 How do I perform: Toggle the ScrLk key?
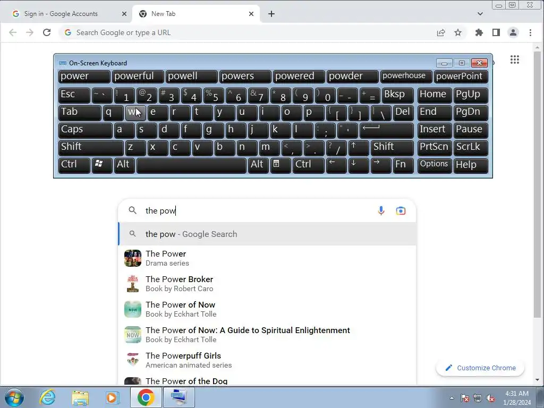tap(471, 148)
